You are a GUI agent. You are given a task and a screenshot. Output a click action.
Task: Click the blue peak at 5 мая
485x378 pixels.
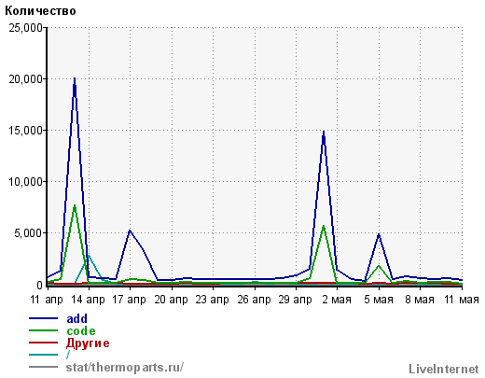coord(379,234)
